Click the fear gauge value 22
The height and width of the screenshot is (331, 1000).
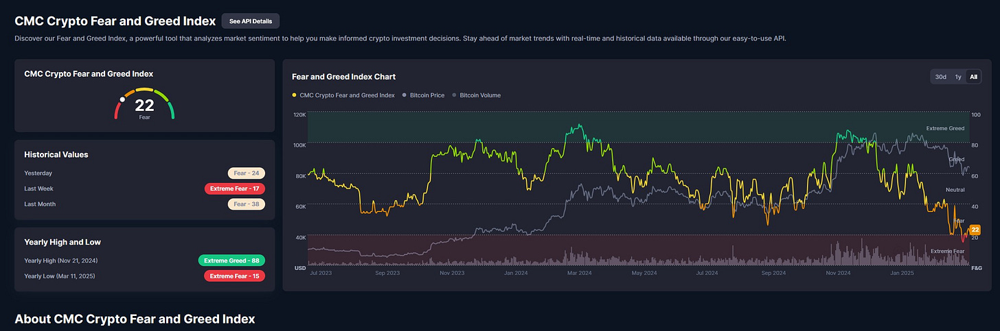coord(144,106)
